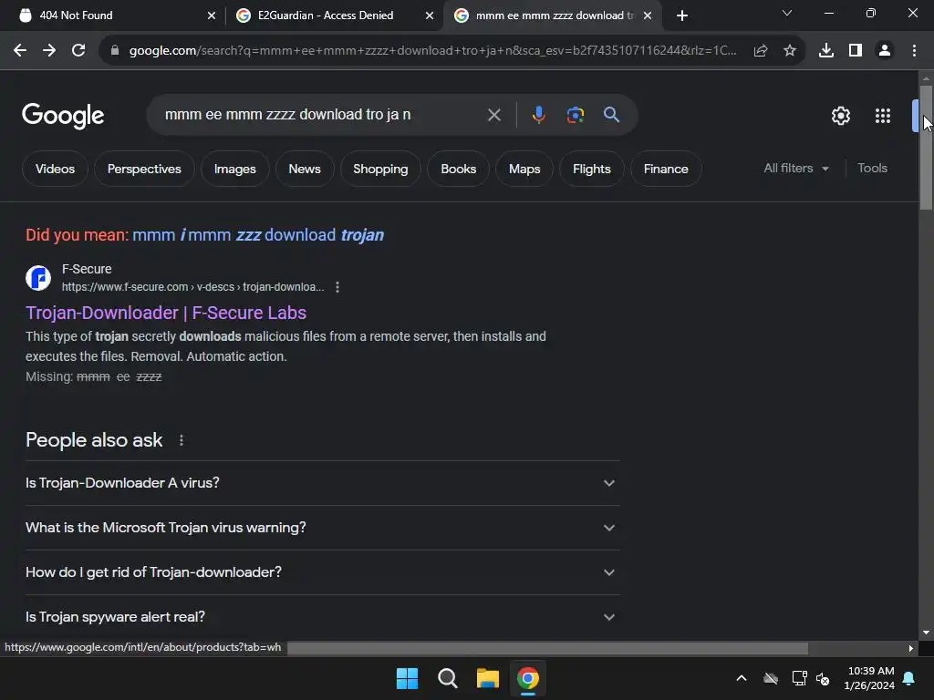The width and height of the screenshot is (934, 700).
Task: Go forward one page in Chrome
Action: tap(49, 51)
